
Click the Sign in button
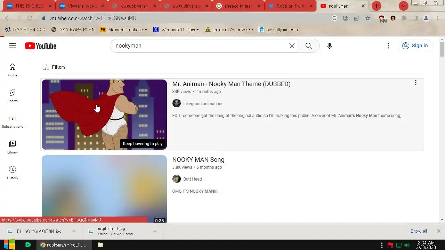(415, 46)
